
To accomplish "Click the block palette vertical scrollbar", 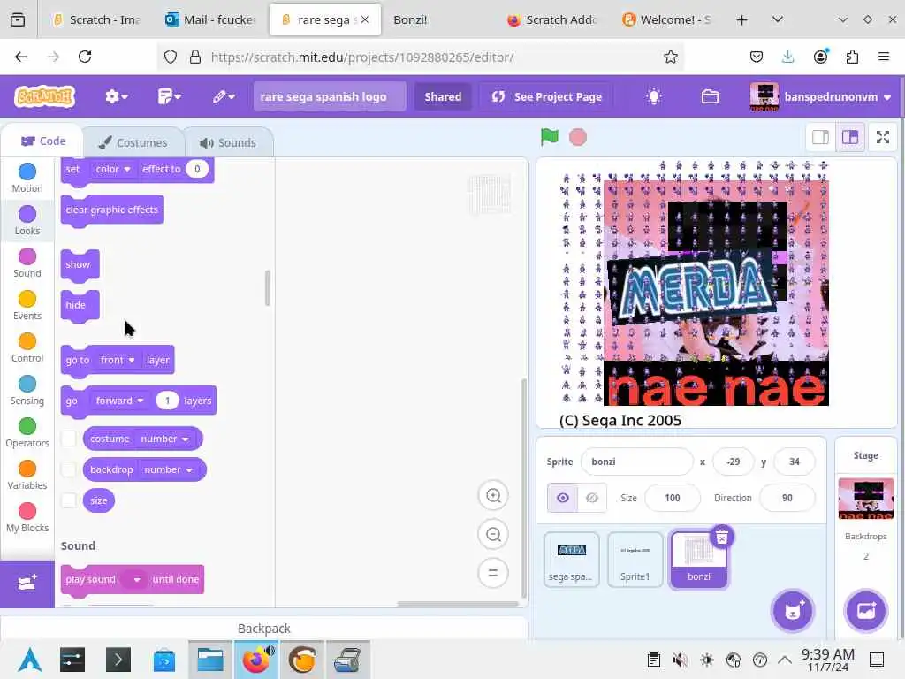I will coord(267,287).
